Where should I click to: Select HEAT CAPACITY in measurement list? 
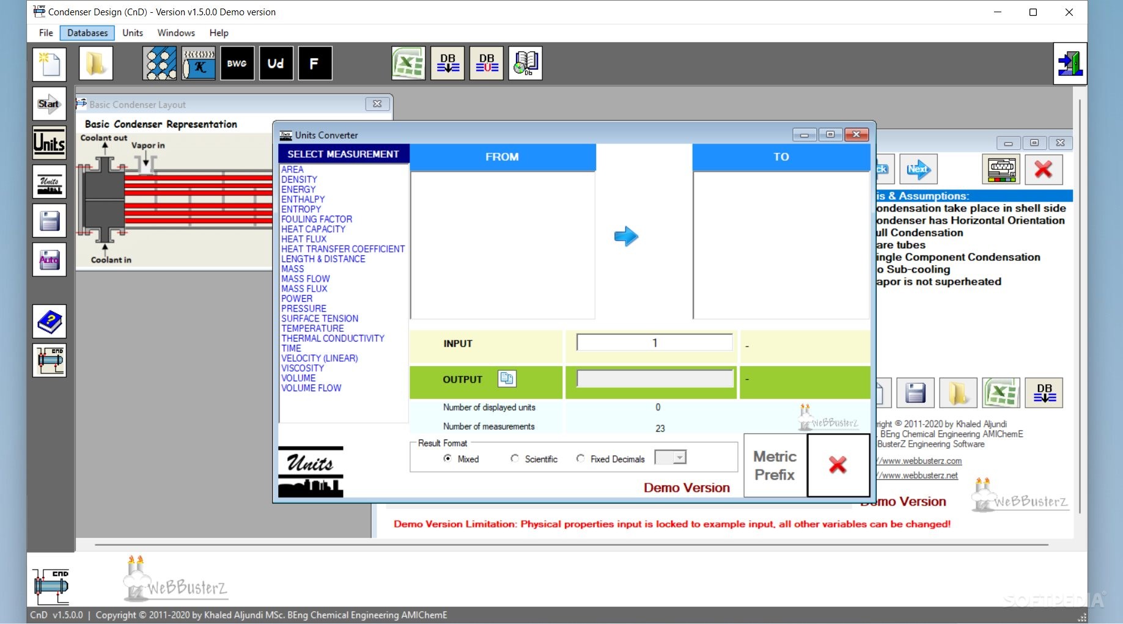coord(313,229)
